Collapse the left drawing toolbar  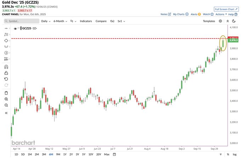tap(6, 113)
